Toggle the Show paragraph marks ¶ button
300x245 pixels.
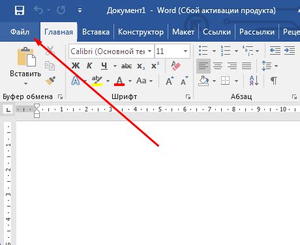274,81
